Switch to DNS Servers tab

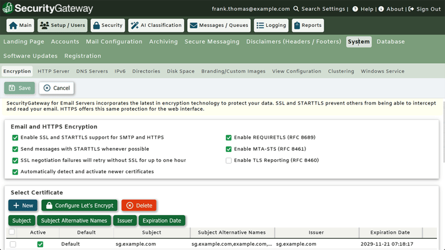tap(92, 71)
